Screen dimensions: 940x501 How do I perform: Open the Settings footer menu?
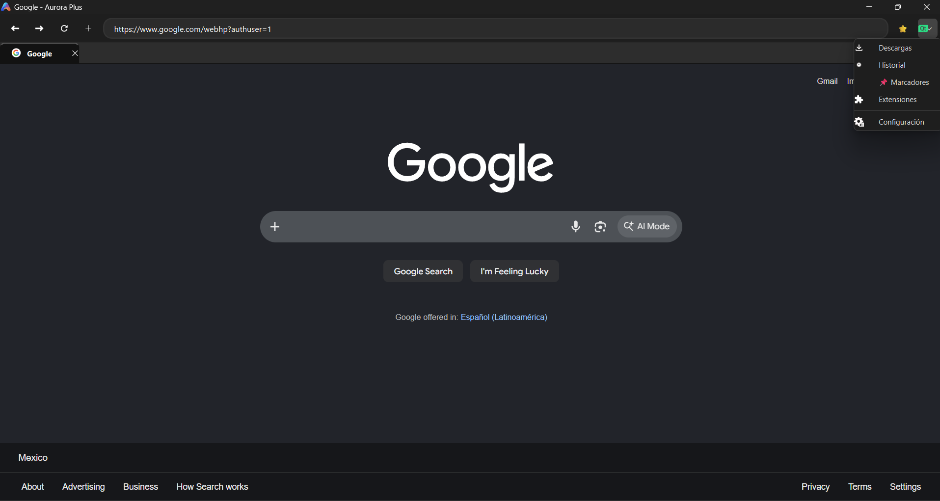(x=905, y=486)
